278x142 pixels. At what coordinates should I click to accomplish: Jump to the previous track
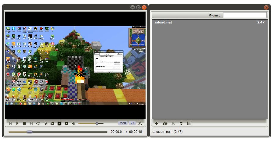10,123
